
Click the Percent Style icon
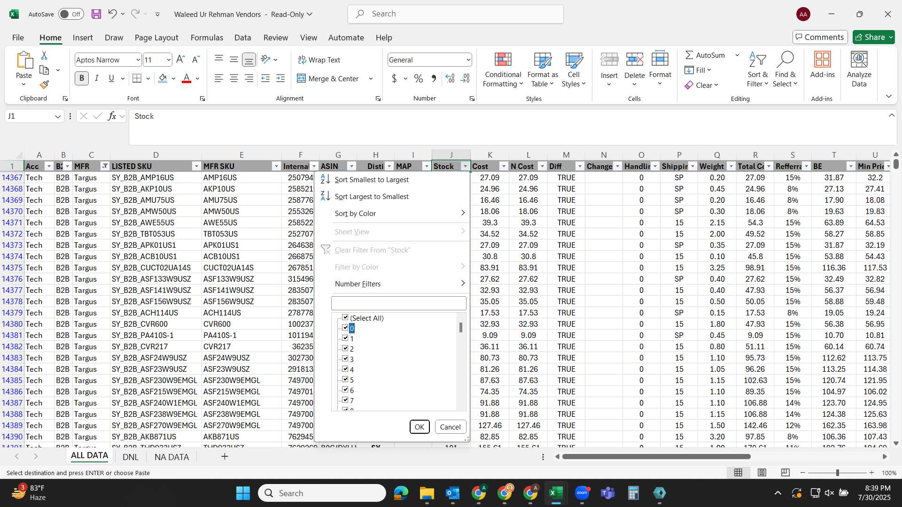click(x=418, y=78)
